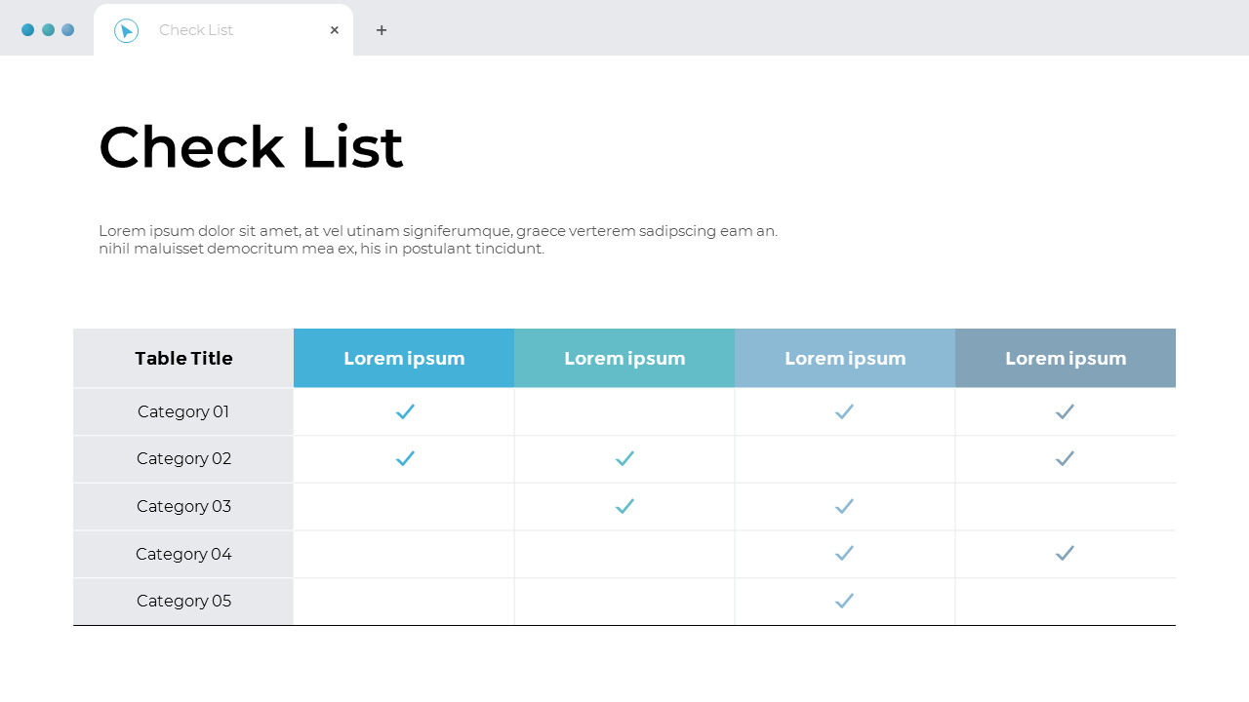1249x702 pixels.
Task: Click the Table Title header cell
Action: click(x=183, y=358)
